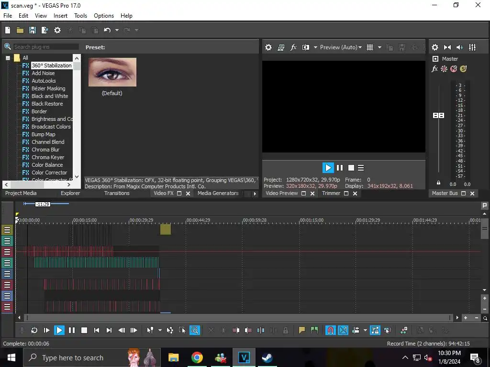
Task: Close the Video FX window tab
Action: pos(188,194)
